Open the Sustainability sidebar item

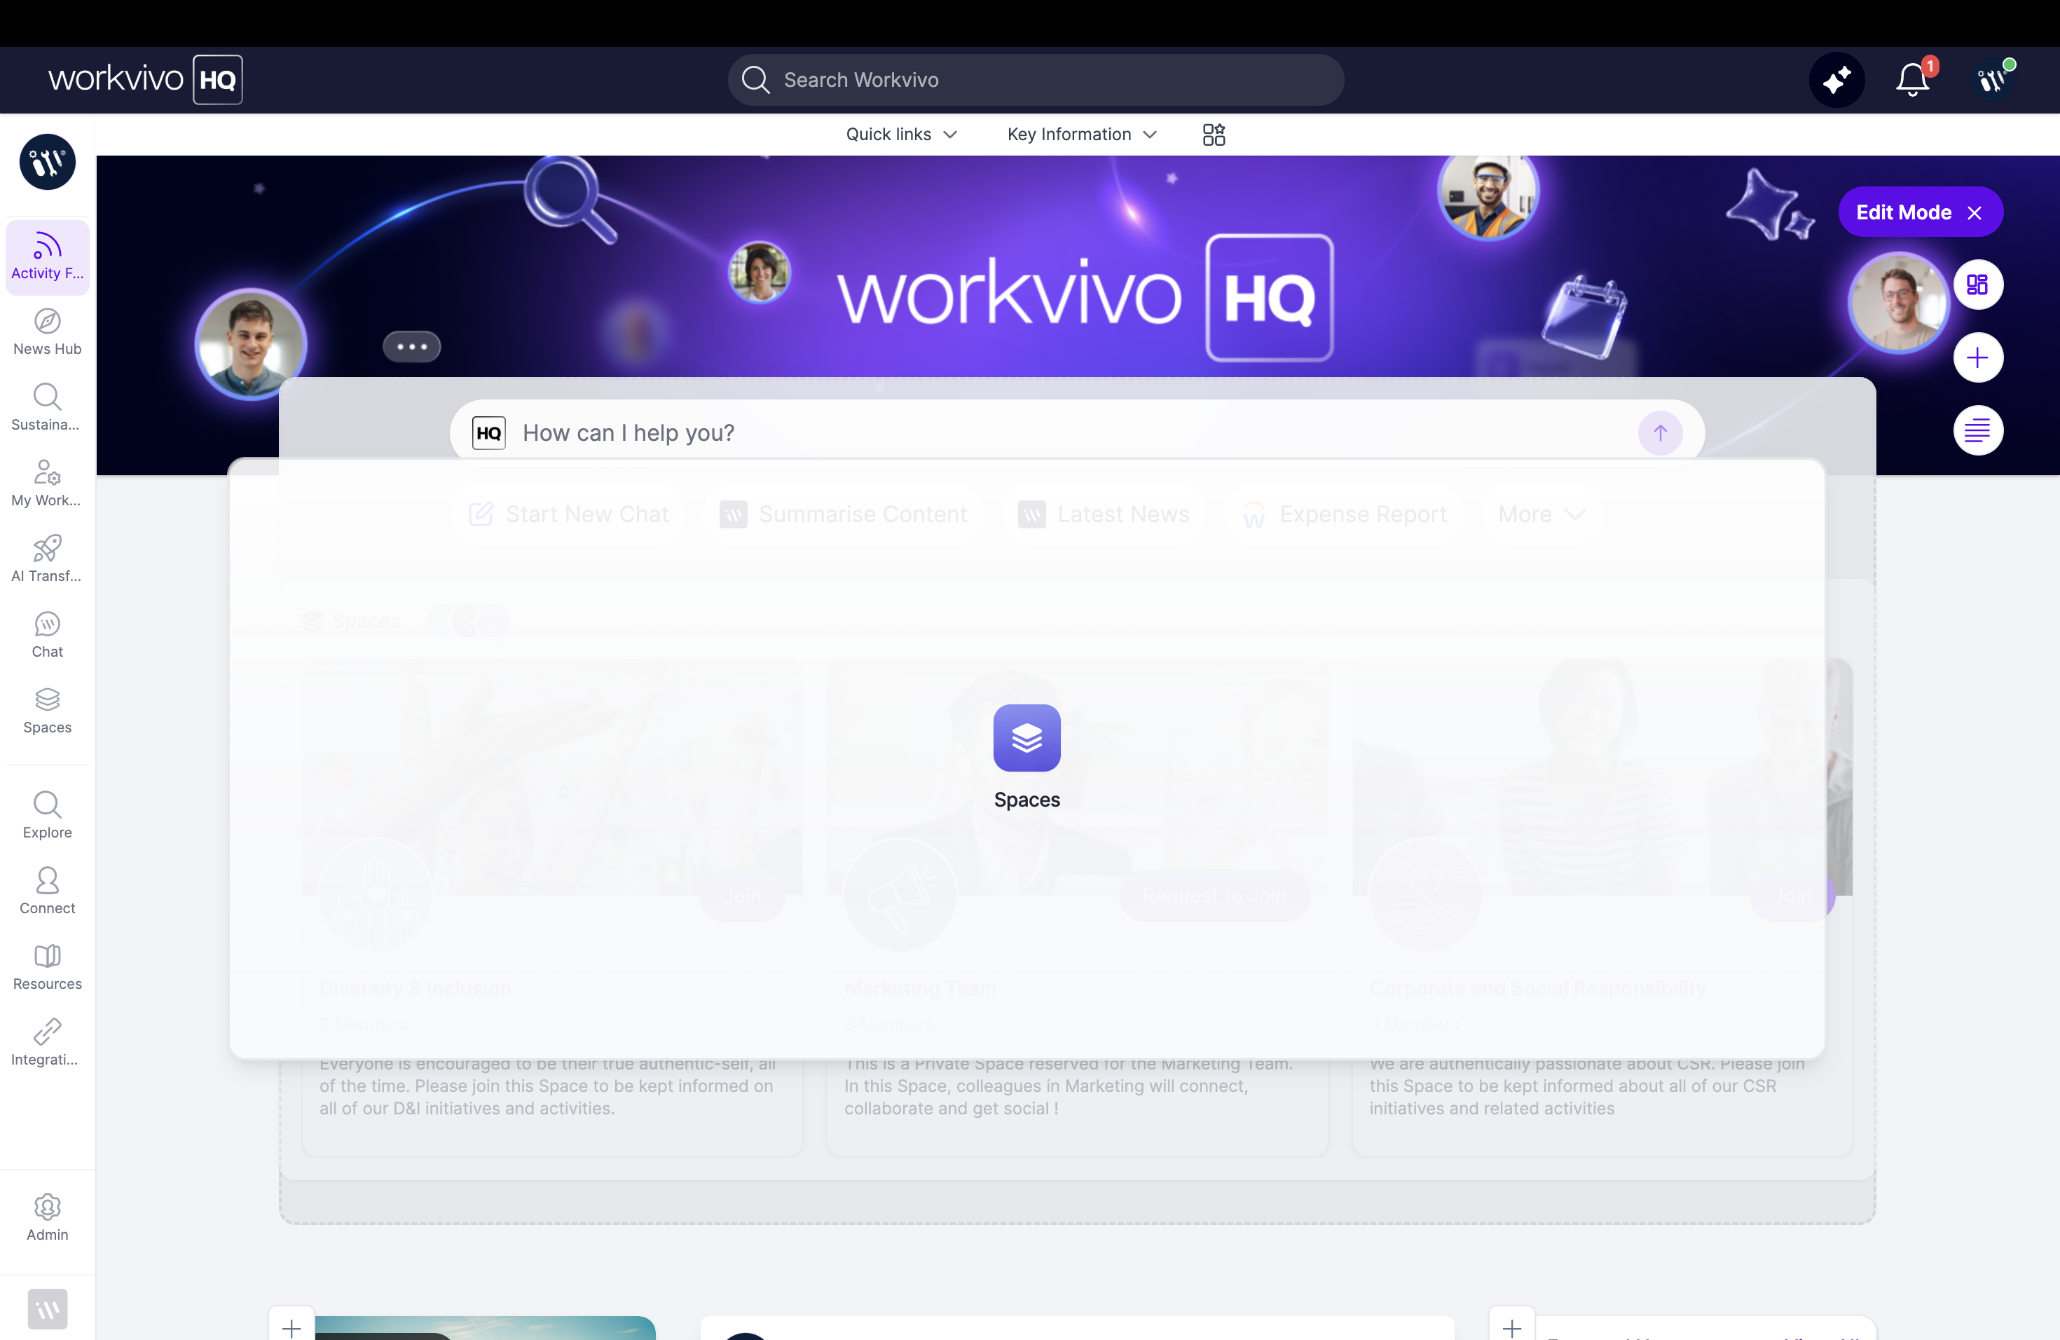[48, 409]
